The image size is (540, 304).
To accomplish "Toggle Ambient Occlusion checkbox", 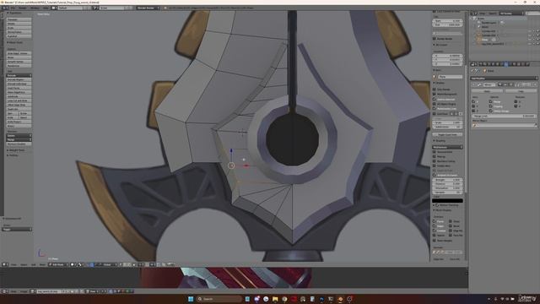I will click(435, 175).
